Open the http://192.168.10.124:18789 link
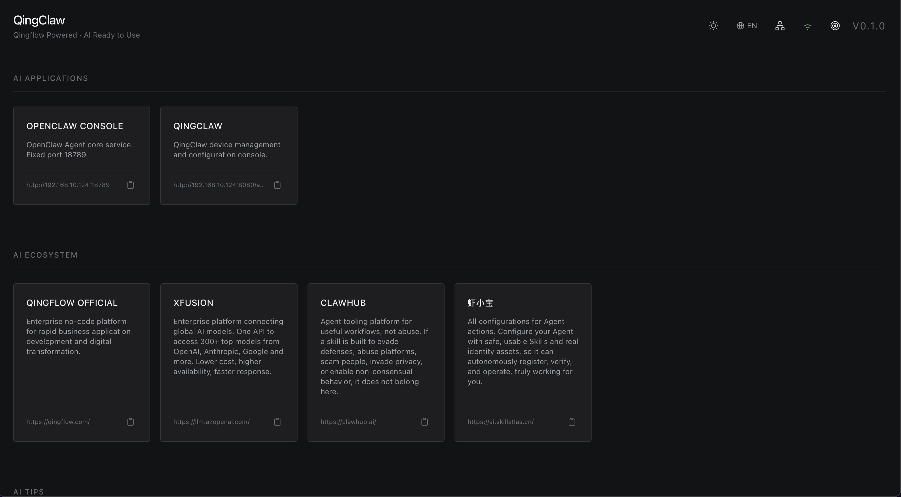The height and width of the screenshot is (497, 901). coord(68,185)
